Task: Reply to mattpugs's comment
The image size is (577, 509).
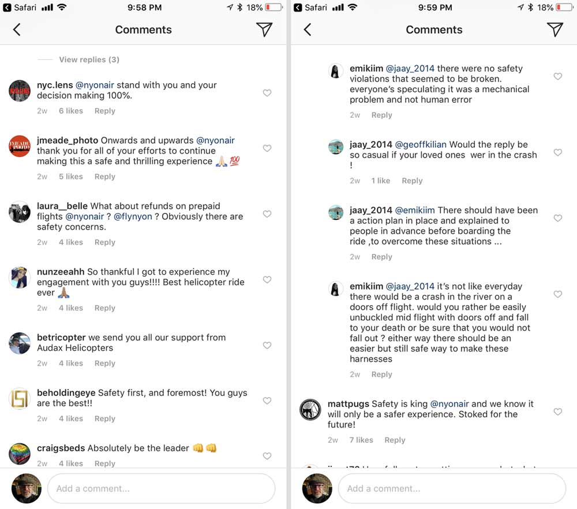Action: coord(395,440)
